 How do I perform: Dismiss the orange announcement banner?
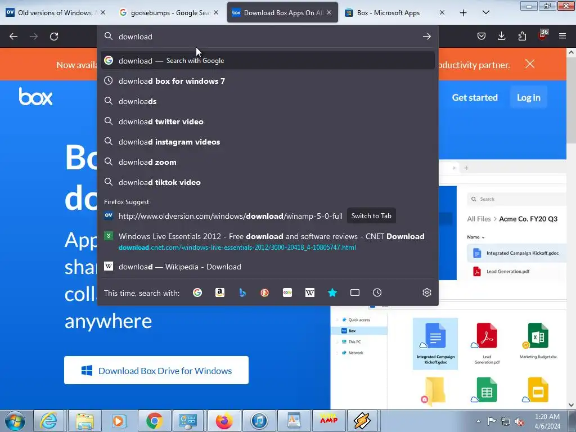pyautogui.click(x=530, y=64)
